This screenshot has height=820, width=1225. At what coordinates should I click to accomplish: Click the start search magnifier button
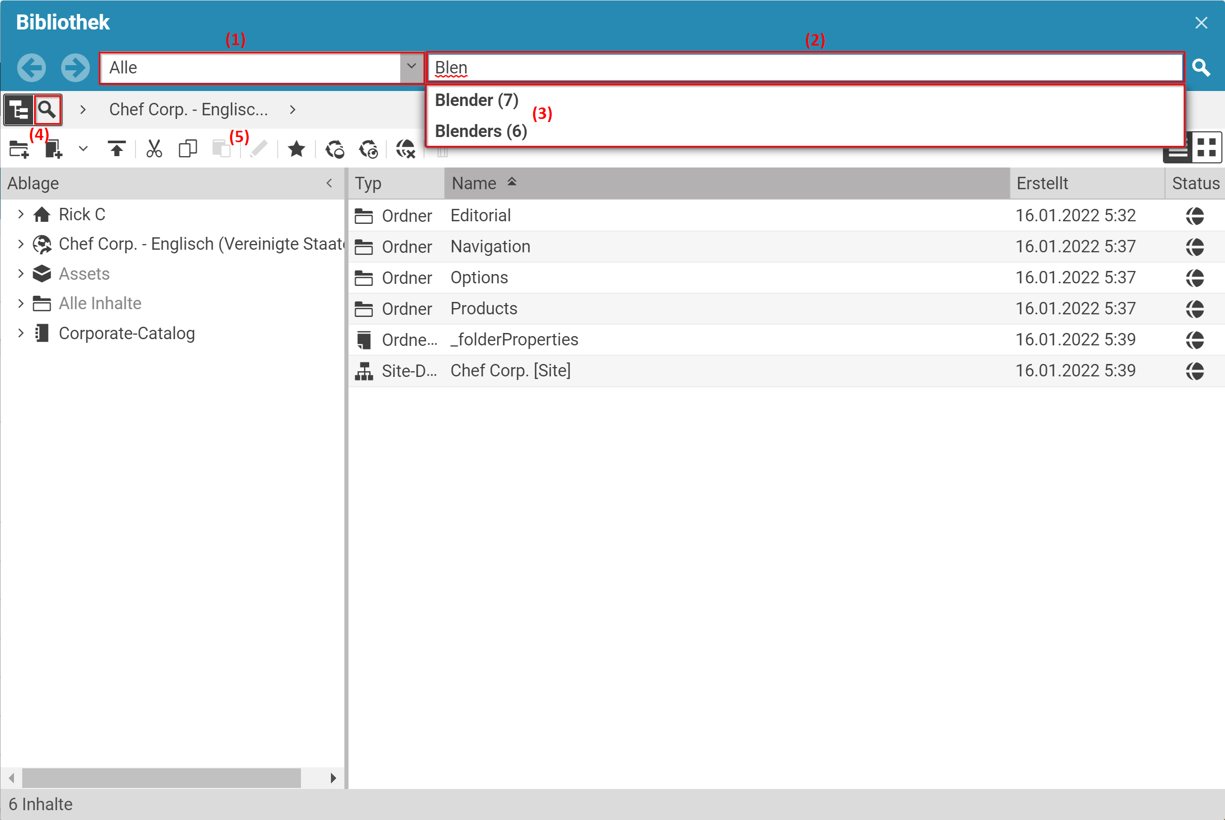(1201, 68)
